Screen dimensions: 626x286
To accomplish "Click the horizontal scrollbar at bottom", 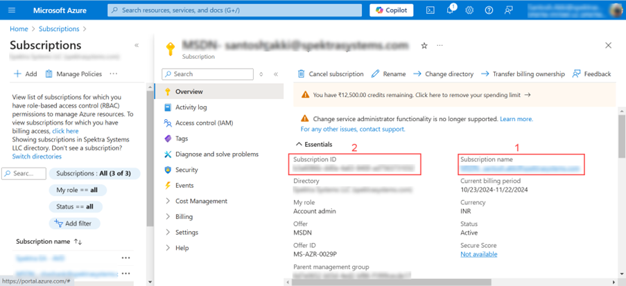I will (x=391, y=282).
